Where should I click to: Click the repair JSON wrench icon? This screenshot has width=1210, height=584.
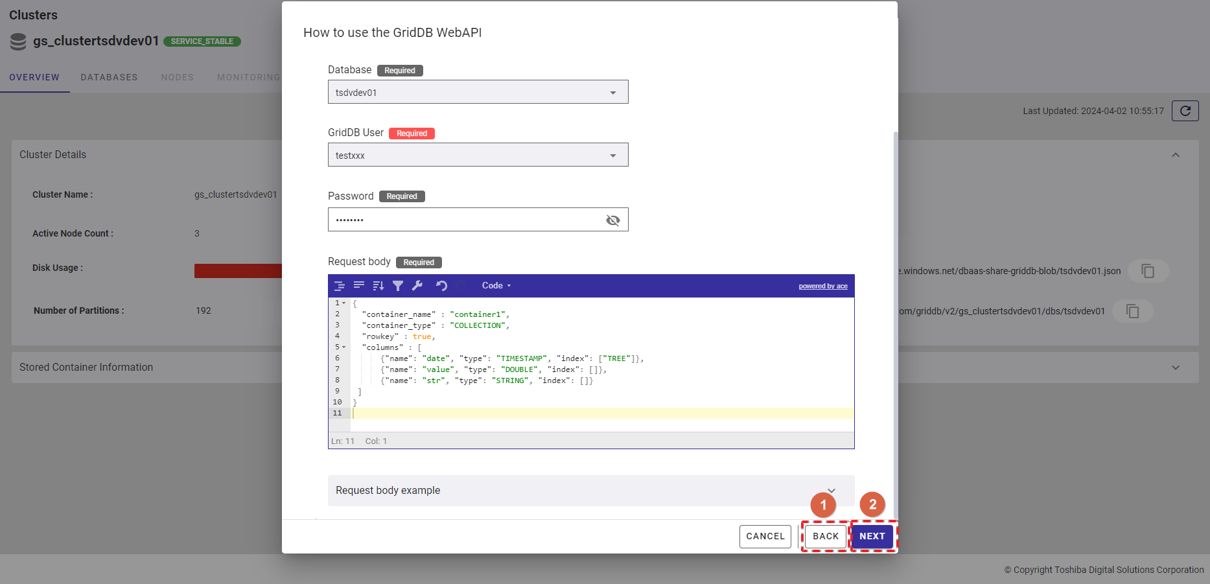tap(417, 286)
